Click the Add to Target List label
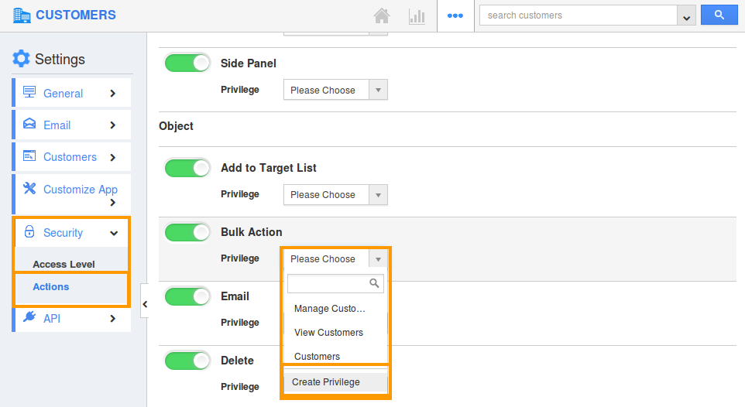The image size is (745, 407). point(269,168)
